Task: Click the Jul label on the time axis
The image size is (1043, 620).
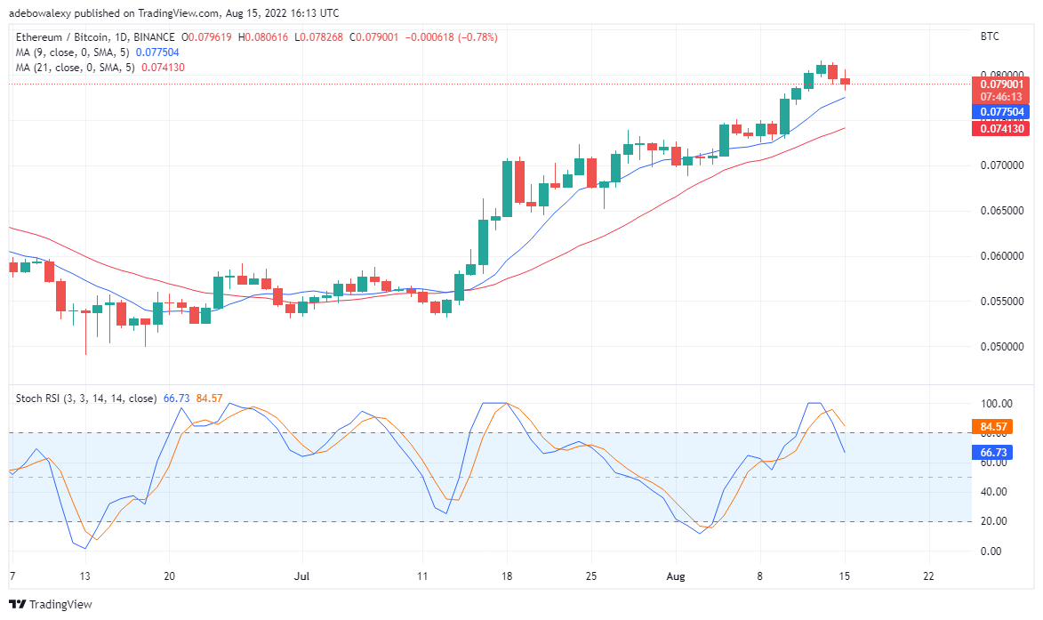Action: (x=302, y=576)
